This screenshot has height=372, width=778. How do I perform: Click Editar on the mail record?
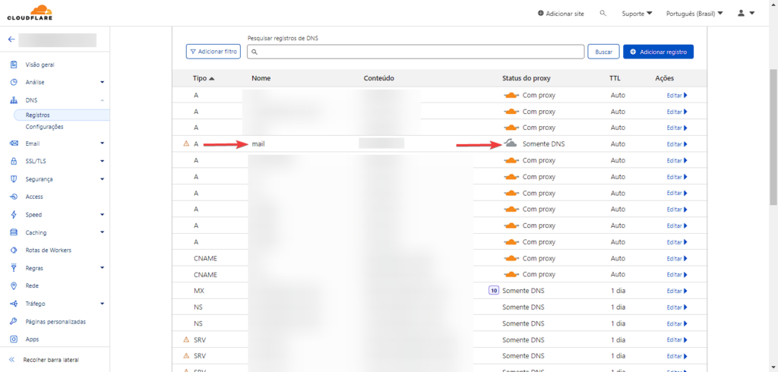click(677, 144)
